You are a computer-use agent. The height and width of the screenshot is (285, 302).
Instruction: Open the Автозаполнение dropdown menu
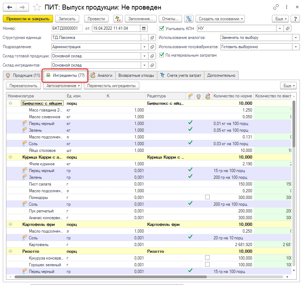click(x=63, y=86)
